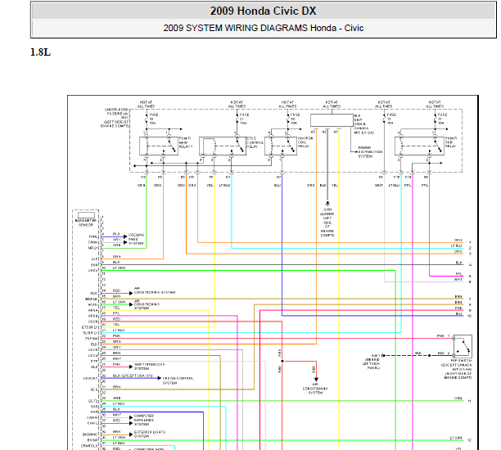501x450 pixels.
Task: Click the 'LT BLU' label at pin 21
Action: [119, 331]
